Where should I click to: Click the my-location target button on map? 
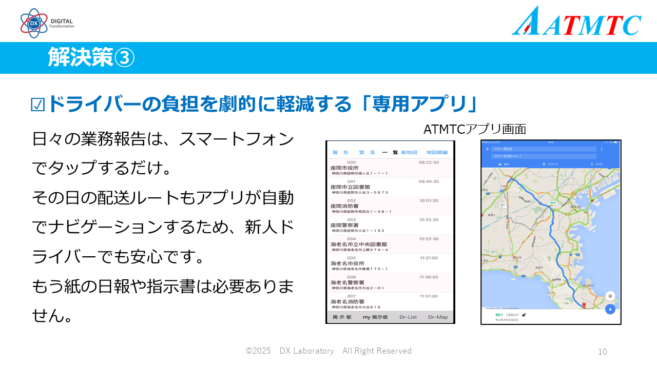point(610,296)
